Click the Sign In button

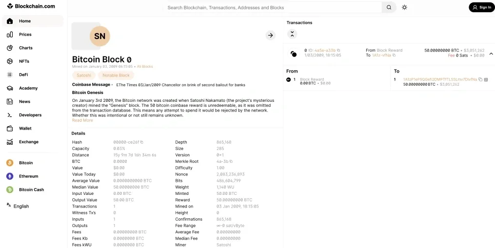481,7
